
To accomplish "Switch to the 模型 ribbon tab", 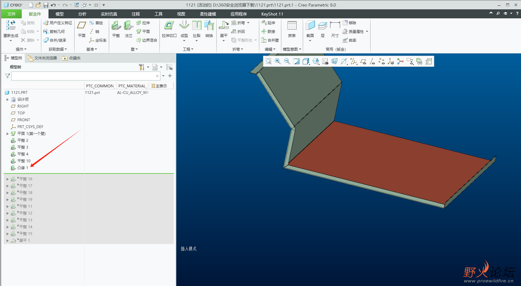I will 59,14.
